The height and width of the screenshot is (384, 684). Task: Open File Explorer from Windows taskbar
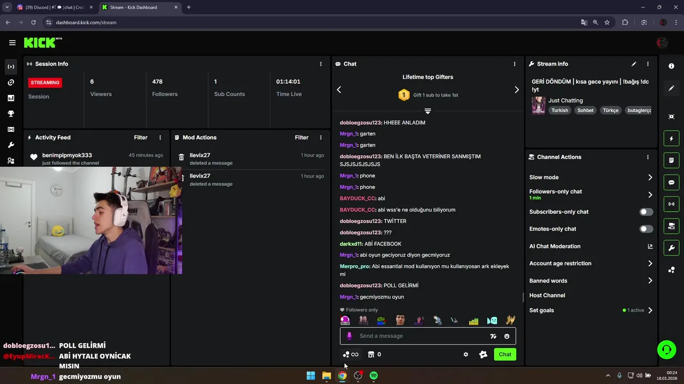pos(327,375)
